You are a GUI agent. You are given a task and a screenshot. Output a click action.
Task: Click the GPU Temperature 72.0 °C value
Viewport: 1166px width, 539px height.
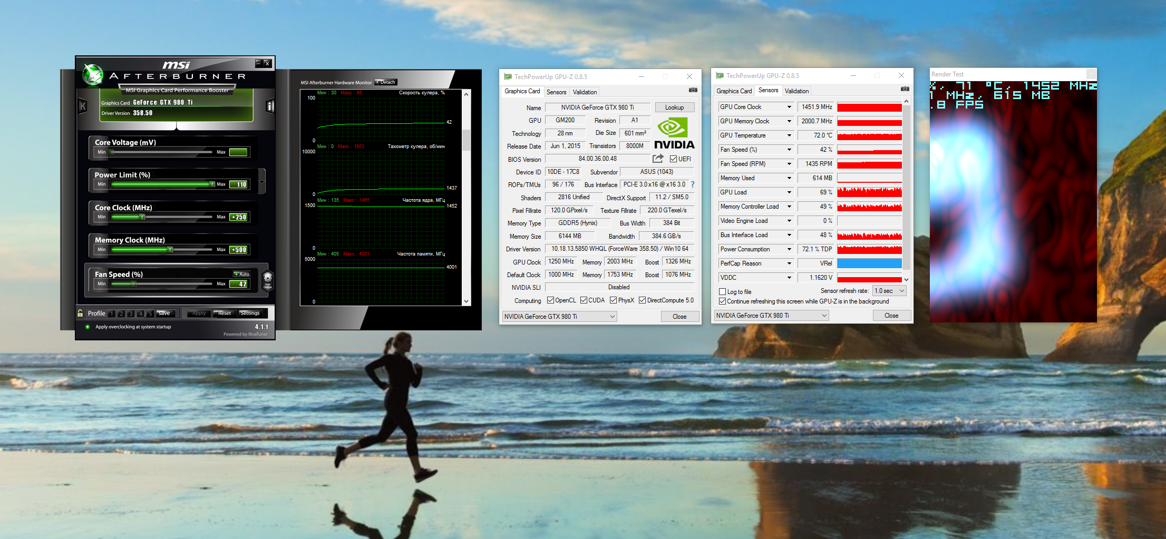pyautogui.click(x=815, y=135)
